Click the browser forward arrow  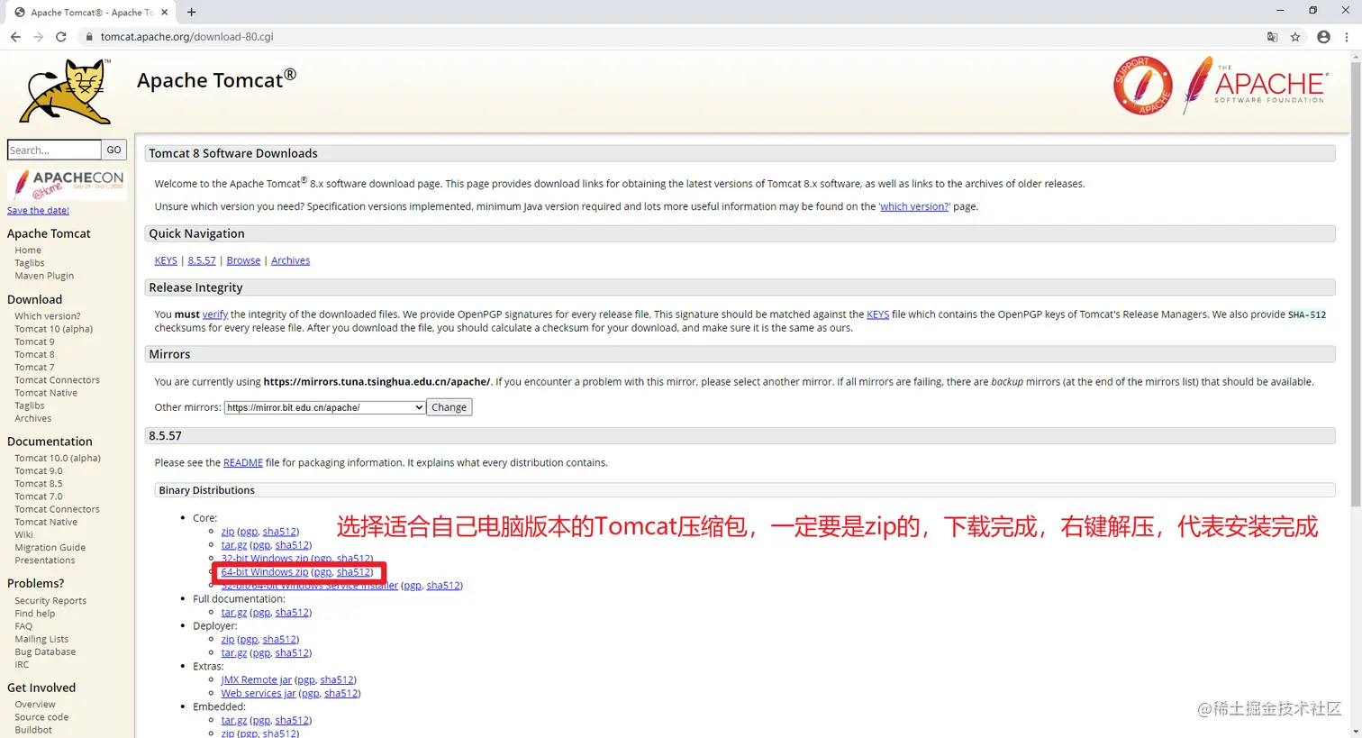coord(38,37)
